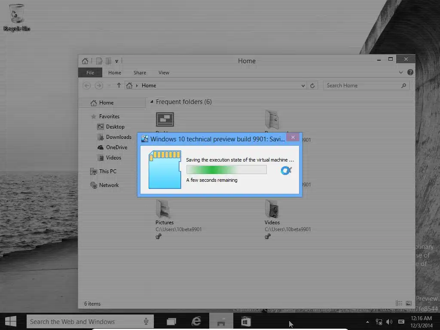Cancel saving via the blue cancel icon
440x330 pixels.
[x=286, y=170]
